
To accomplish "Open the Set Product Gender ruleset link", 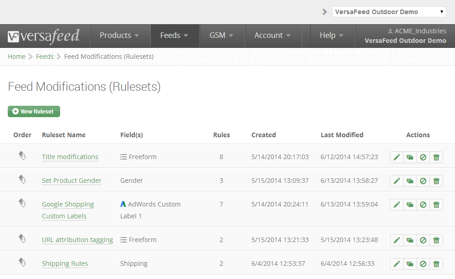I will coord(72,181).
